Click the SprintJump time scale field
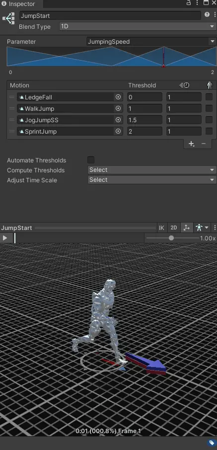This screenshot has height=450, width=217. tap(184, 132)
